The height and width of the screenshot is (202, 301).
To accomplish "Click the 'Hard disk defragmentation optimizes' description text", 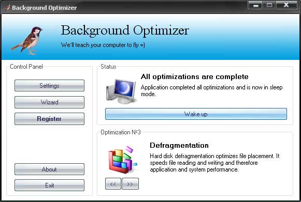I will [x=214, y=163].
